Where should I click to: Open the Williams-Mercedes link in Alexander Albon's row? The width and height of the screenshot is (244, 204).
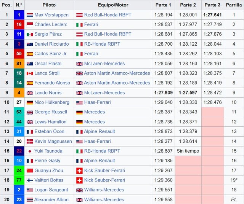click(104, 199)
